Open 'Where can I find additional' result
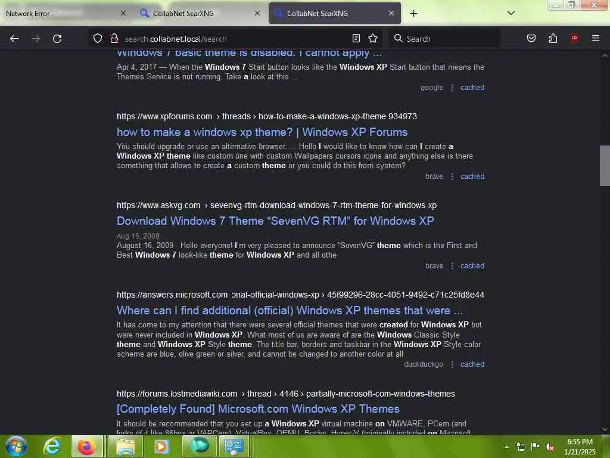Image resolution: width=610 pixels, height=458 pixels. [x=290, y=310]
